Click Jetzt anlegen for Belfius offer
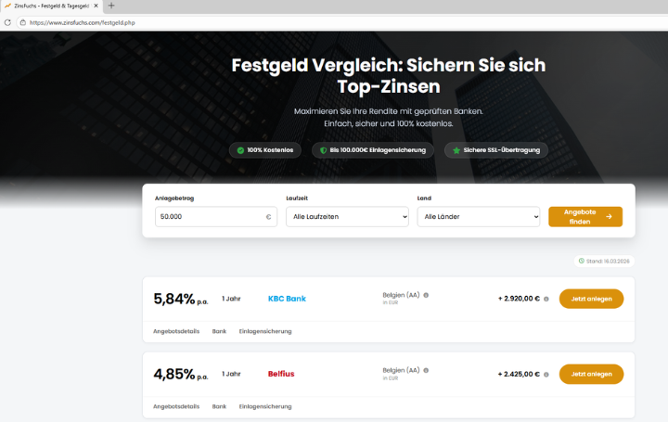This screenshot has height=422, width=668. (x=591, y=375)
